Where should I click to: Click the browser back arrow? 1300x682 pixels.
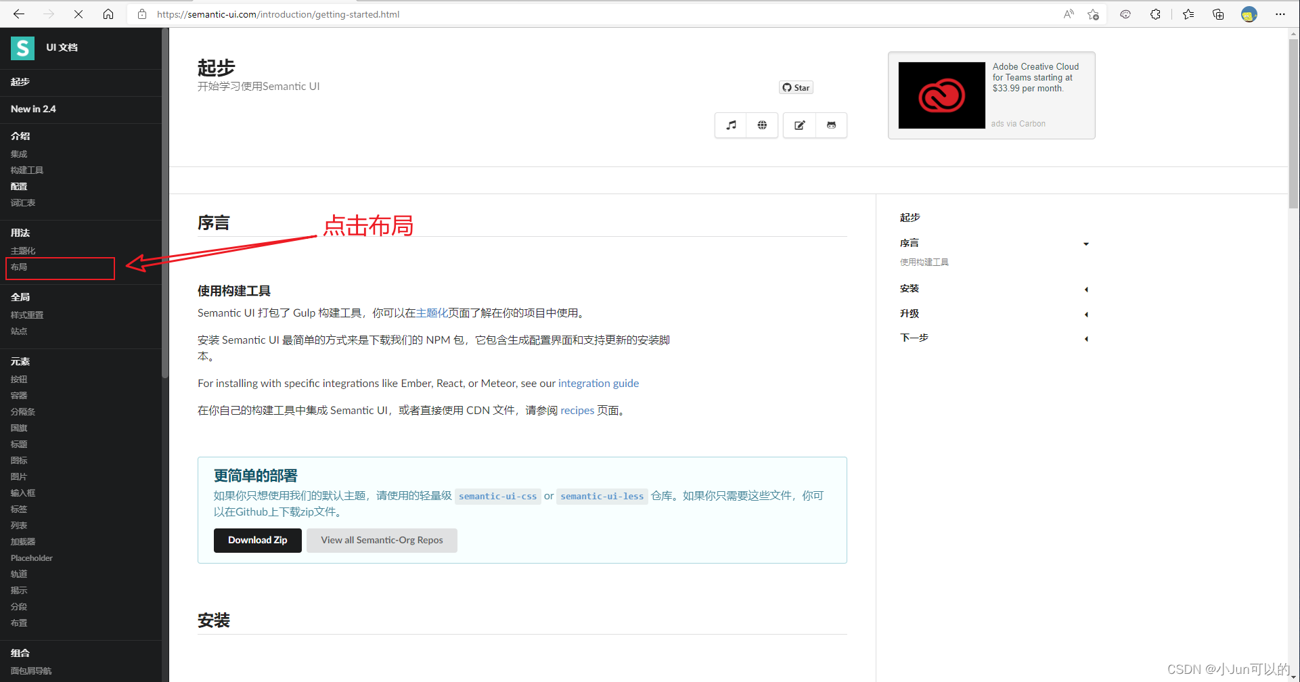pyautogui.click(x=19, y=14)
